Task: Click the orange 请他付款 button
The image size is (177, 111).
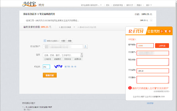Action: click(50, 75)
